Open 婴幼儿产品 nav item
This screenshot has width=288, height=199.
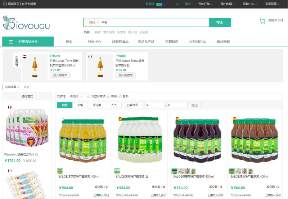(146, 42)
